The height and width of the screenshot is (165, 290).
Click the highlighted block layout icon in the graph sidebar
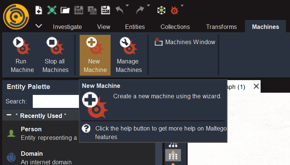173,155
